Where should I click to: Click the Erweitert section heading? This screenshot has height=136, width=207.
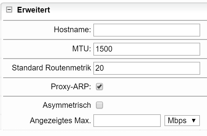coord(33,10)
